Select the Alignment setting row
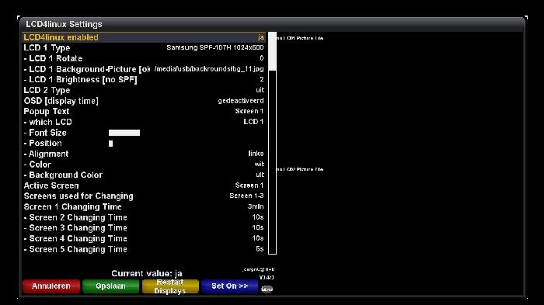The width and height of the screenshot is (544, 305). pos(144,154)
